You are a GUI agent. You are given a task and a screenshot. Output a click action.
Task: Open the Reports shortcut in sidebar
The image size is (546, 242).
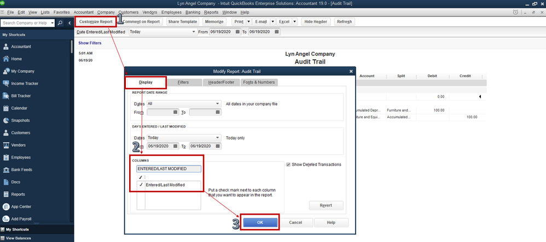6,194
